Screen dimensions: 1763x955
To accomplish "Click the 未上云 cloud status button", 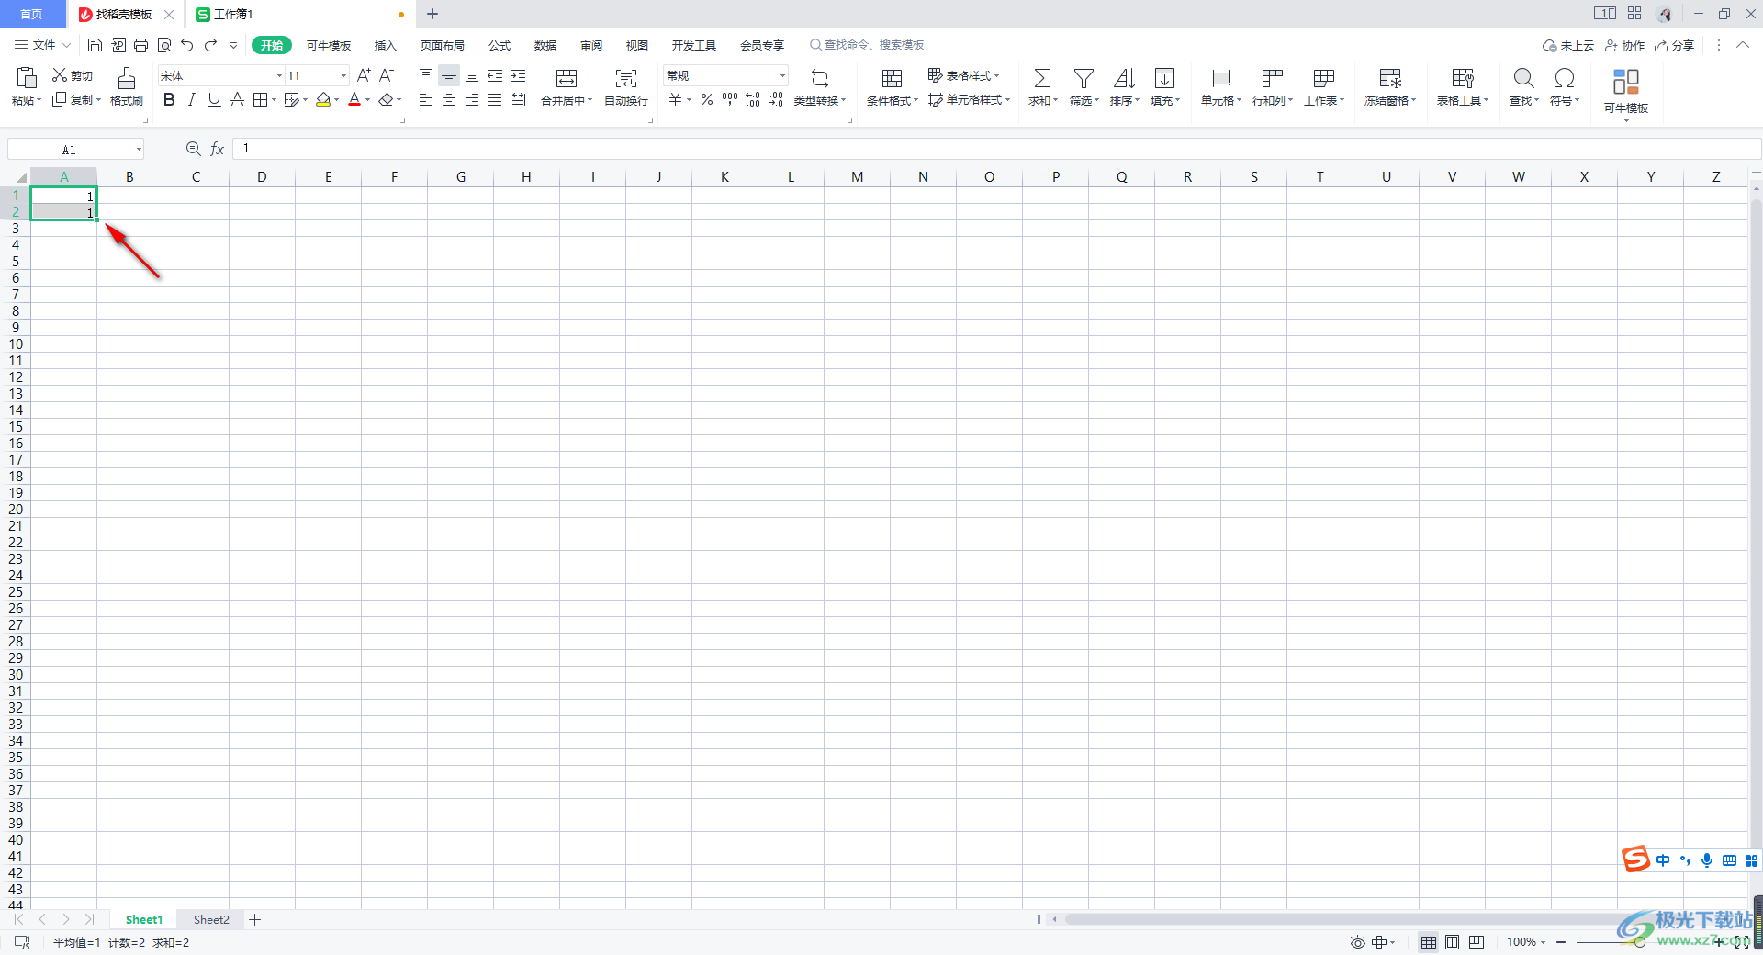I will point(1568,45).
